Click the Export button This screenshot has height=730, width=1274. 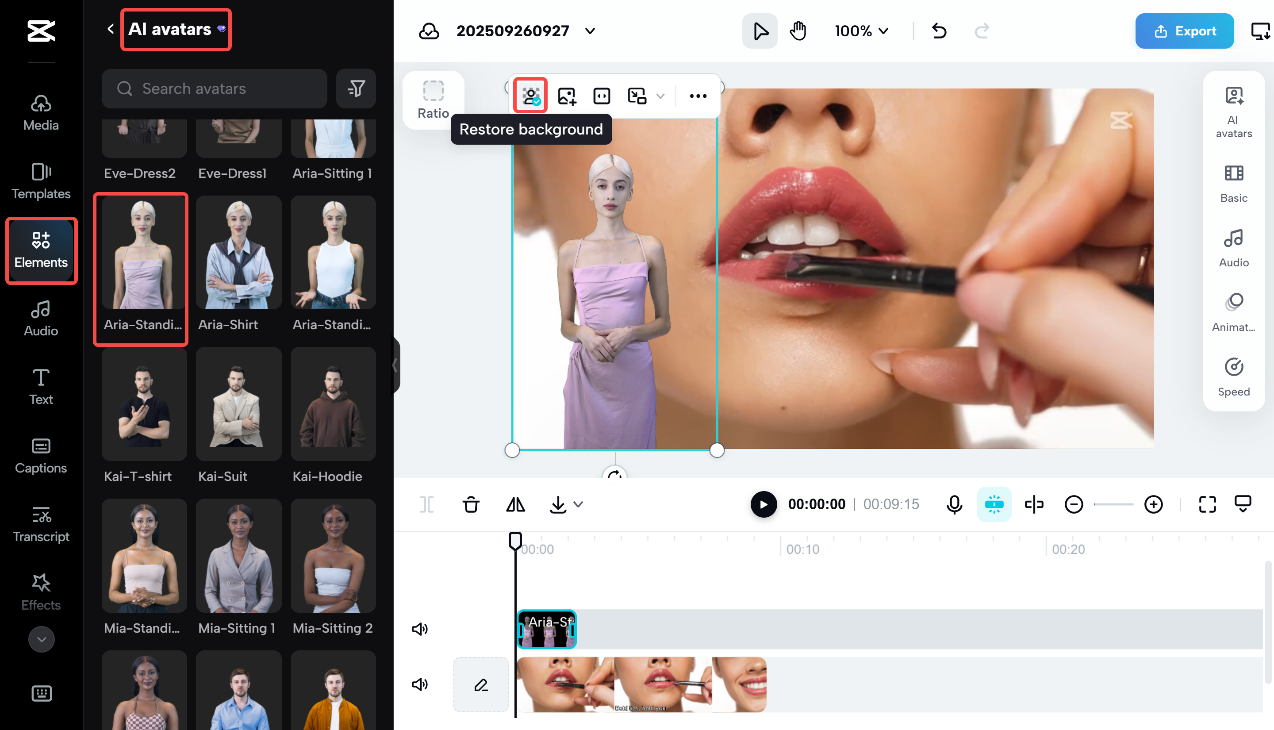[1184, 31]
